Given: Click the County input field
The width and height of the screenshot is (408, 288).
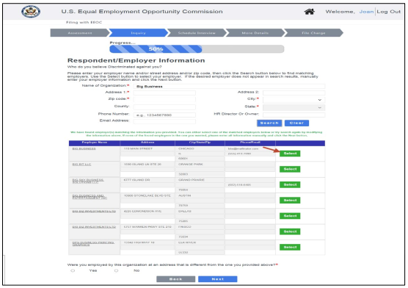Looking at the screenshot, I should coord(164,107).
